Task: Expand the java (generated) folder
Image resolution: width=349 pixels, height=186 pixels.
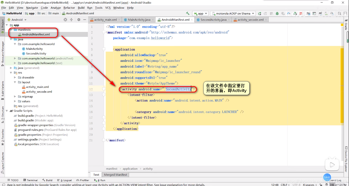Action: click(11, 68)
